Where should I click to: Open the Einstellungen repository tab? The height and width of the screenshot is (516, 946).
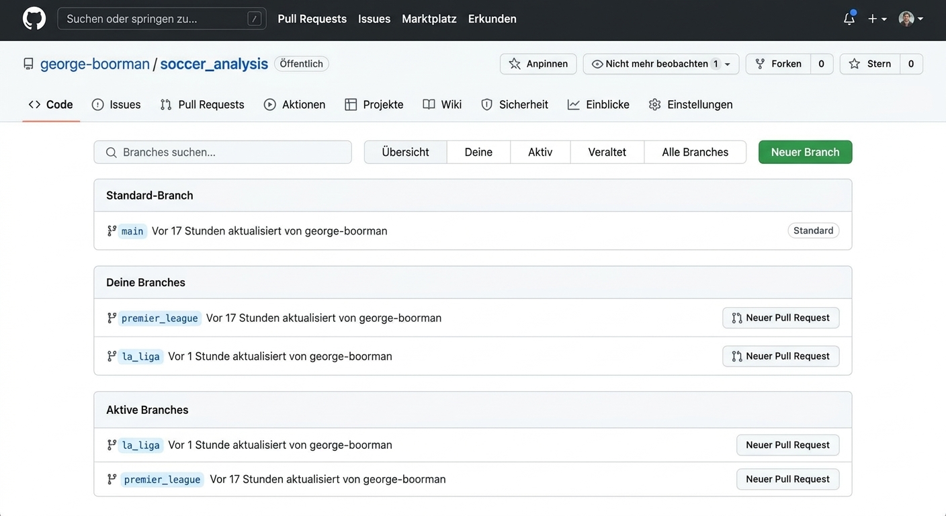[x=691, y=104]
